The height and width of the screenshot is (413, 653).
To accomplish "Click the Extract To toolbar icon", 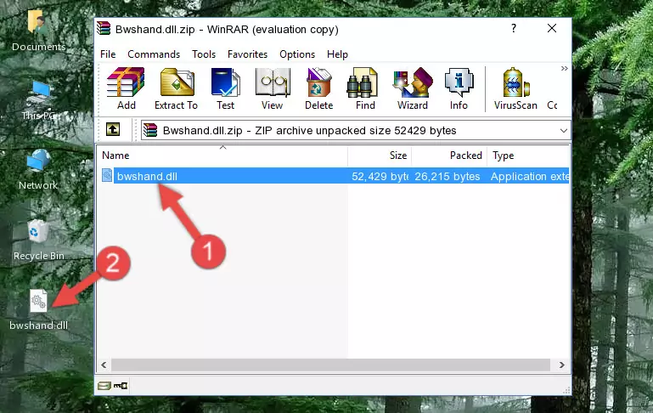I will [x=176, y=88].
